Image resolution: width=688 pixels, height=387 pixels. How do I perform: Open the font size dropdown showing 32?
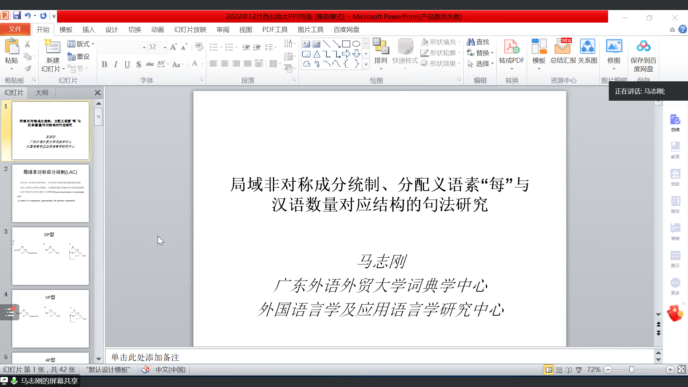(x=165, y=47)
